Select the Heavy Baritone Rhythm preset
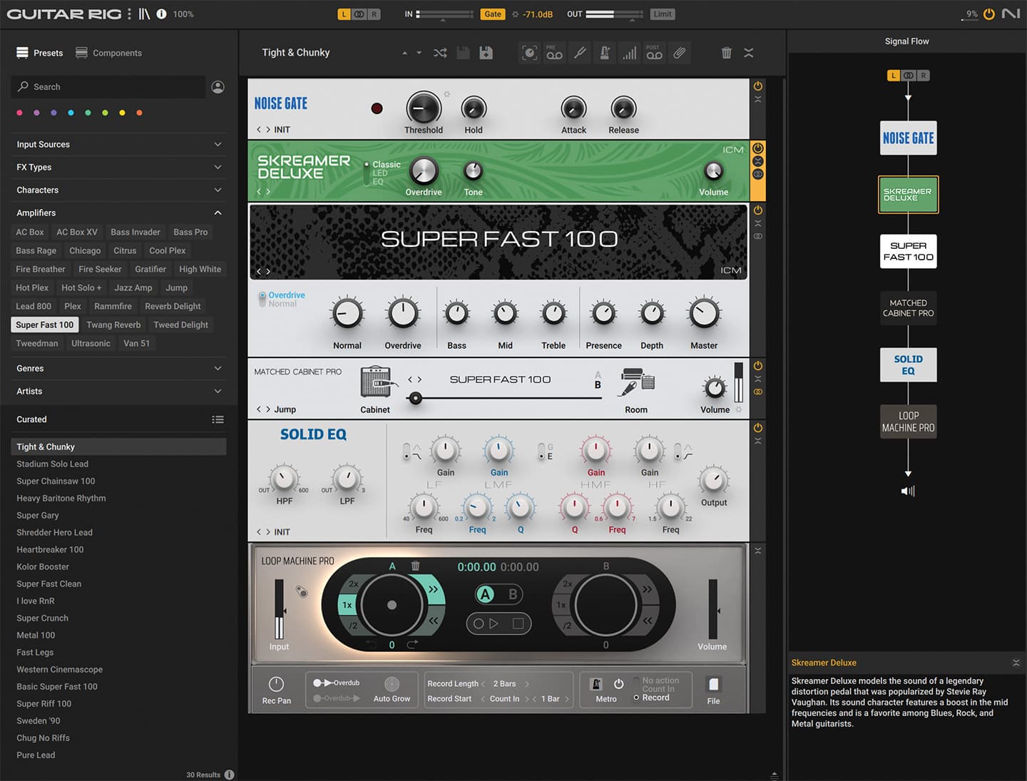The height and width of the screenshot is (781, 1027). (119, 498)
